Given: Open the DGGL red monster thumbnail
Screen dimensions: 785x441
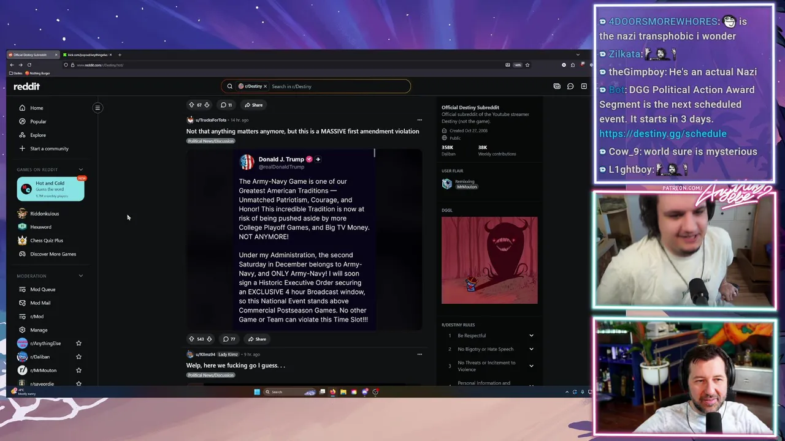Looking at the screenshot, I should pyautogui.click(x=489, y=260).
